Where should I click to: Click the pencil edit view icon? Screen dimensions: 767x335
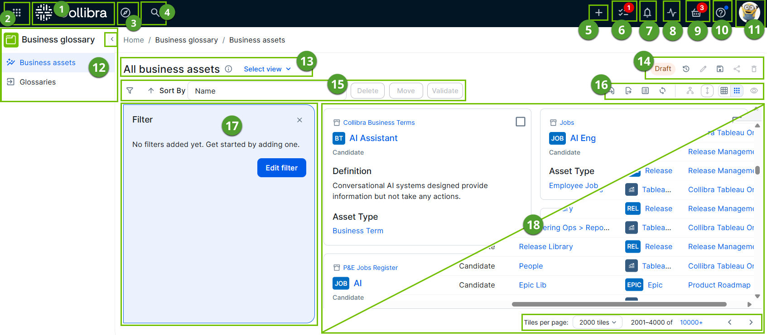(703, 69)
